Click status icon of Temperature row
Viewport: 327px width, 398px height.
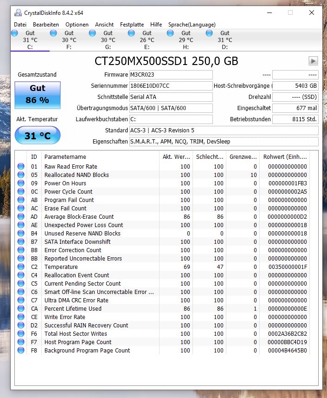(21, 267)
